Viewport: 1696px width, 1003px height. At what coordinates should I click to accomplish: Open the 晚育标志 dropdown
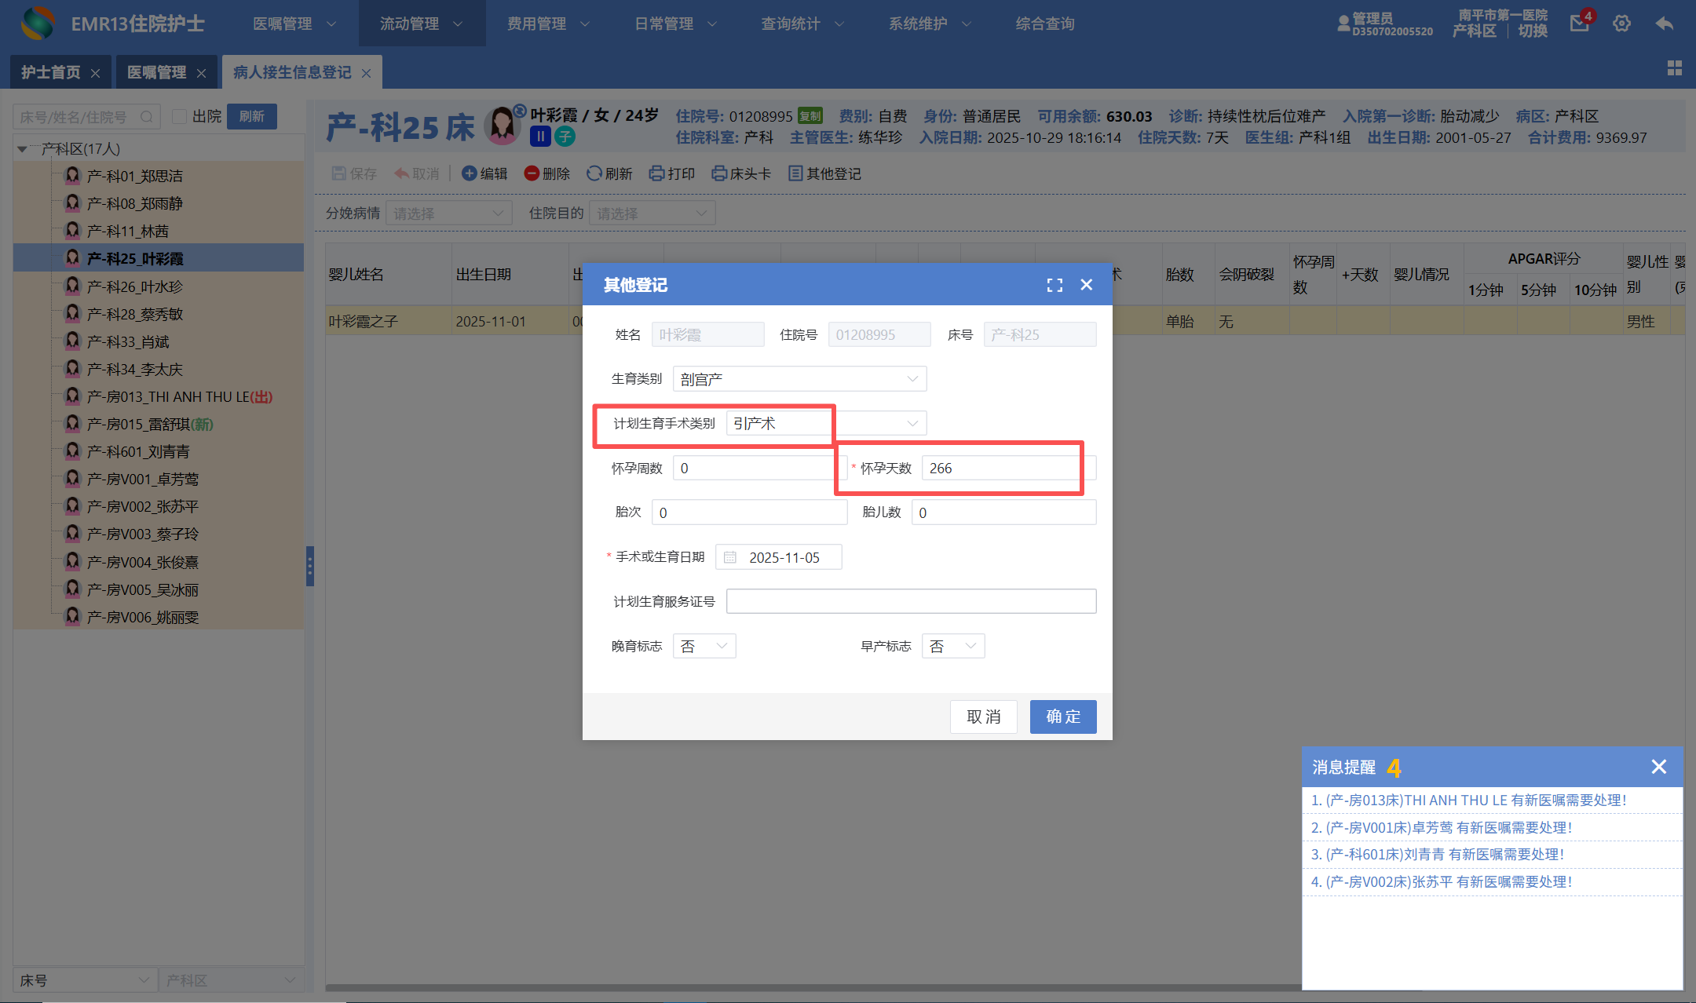(x=704, y=646)
